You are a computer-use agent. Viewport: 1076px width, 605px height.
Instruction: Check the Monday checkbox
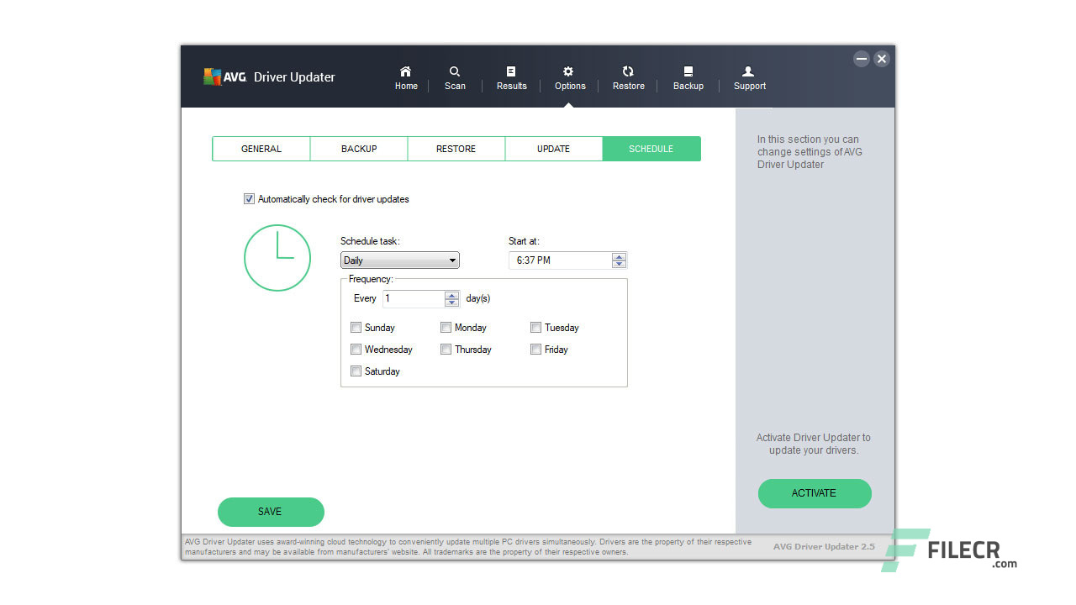pos(446,328)
